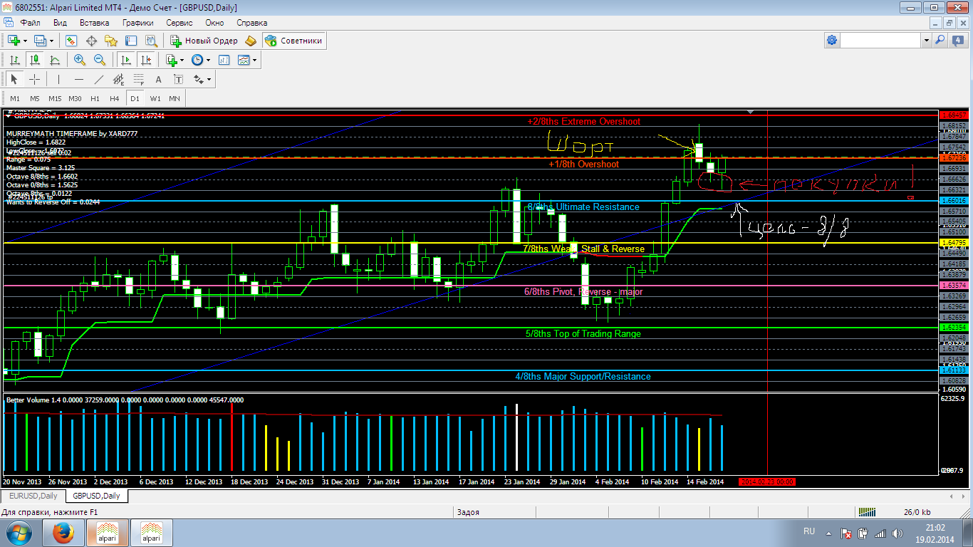Screen dimensions: 973x547
Task: Switch to the M30 timeframe
Action: tap(75, 98)
